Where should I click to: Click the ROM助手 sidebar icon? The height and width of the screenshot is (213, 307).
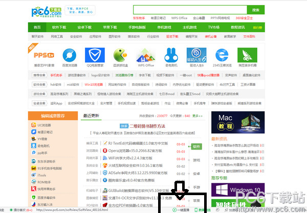(x=33, y=182)
